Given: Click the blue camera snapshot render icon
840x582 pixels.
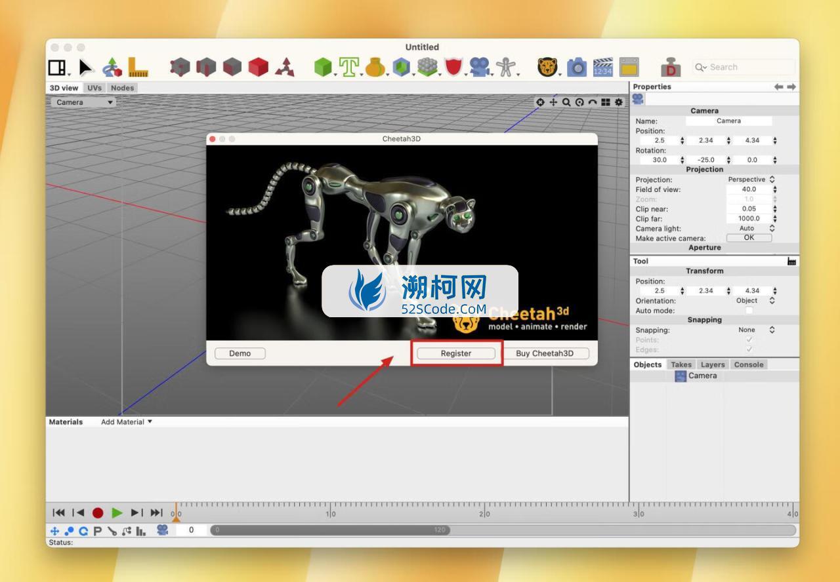Looking at the screenshot, I should (577, 67).
